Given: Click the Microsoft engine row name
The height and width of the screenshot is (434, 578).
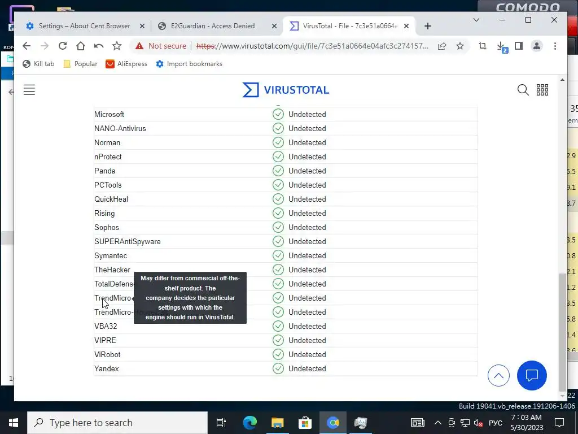Looking at the screenshot, I should click(109, 114).
